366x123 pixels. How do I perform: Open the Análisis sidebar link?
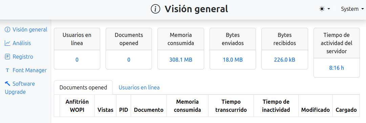[22, 43]
